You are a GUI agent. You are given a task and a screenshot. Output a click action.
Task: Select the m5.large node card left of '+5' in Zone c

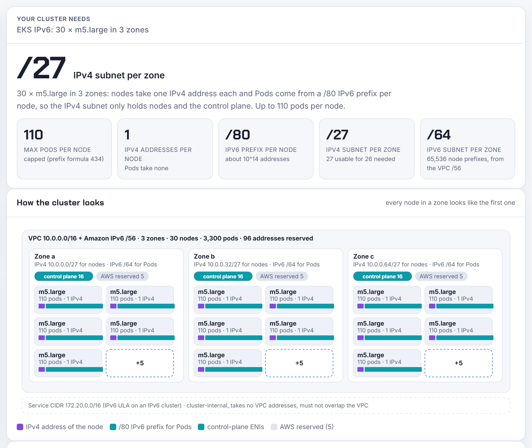[387, 363]
